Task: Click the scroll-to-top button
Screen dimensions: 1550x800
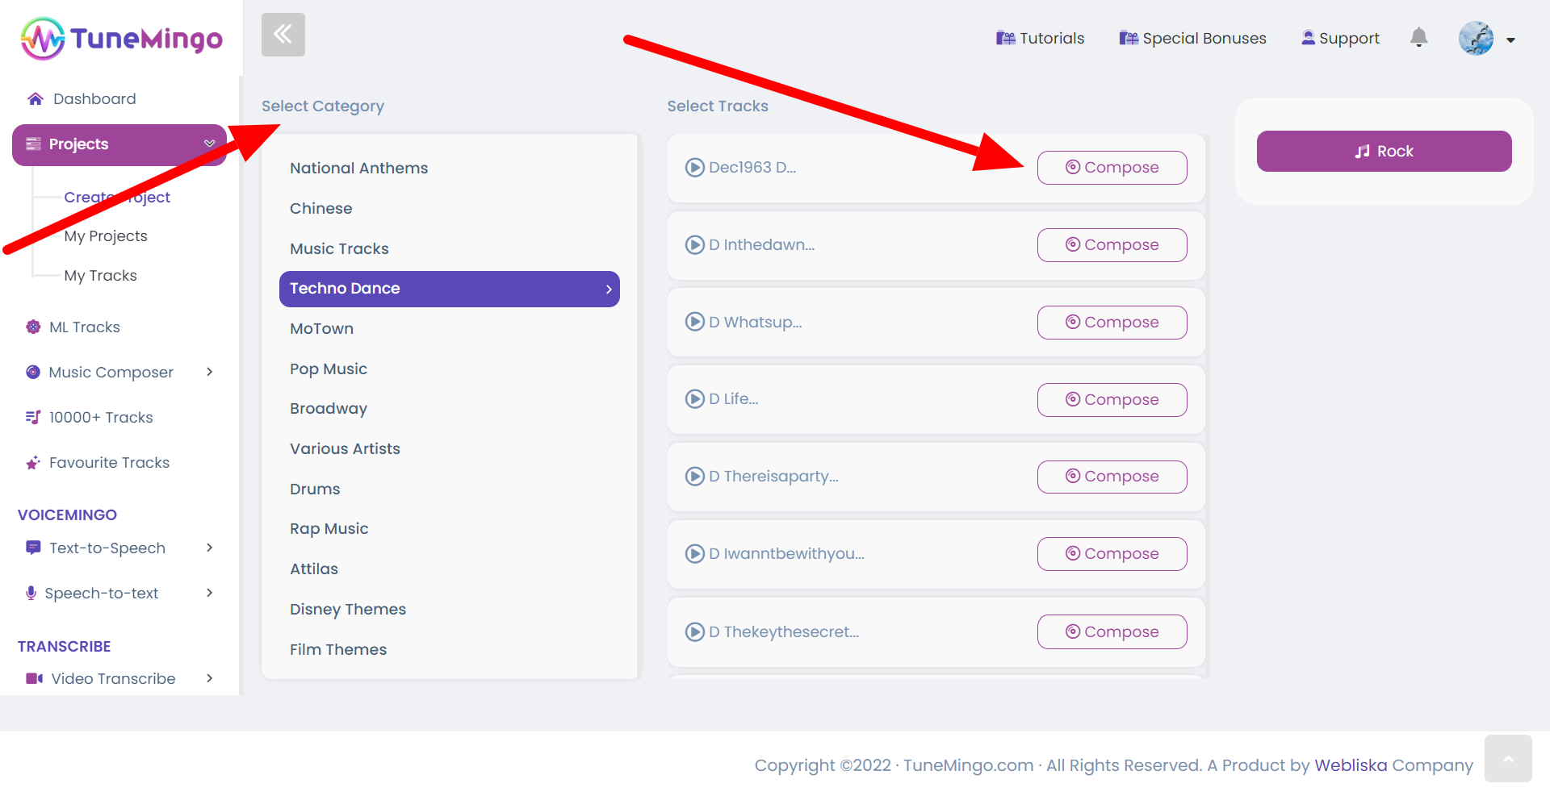Action: coord(1507,758)
